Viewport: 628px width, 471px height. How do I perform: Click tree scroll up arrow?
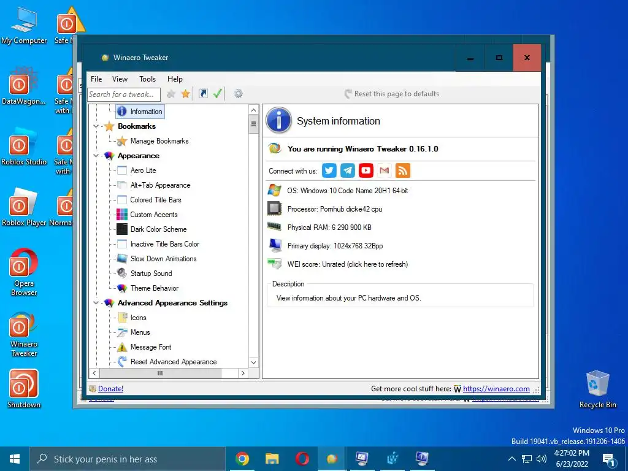tap(253, 110)
